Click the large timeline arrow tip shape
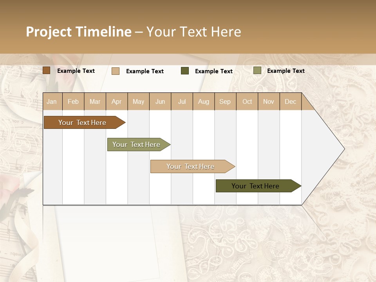 321,149
